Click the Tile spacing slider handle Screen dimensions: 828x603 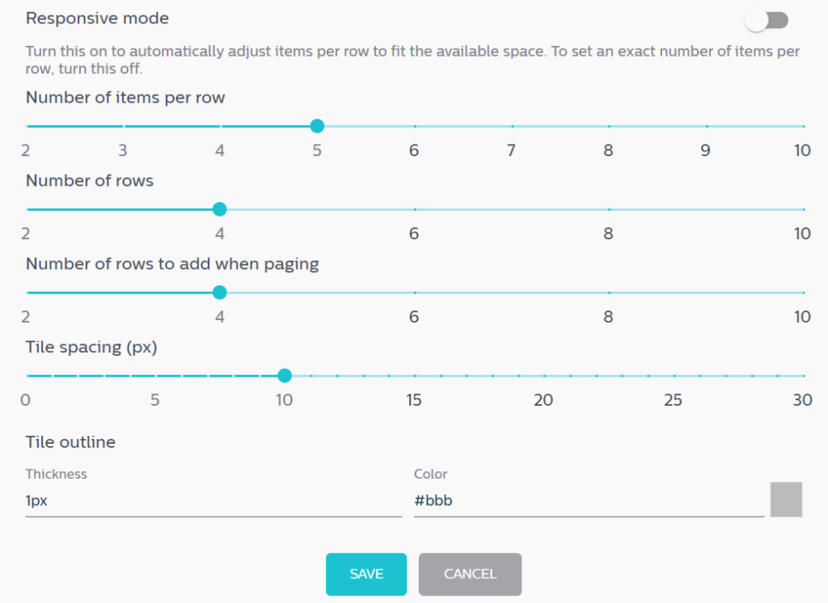285,375
